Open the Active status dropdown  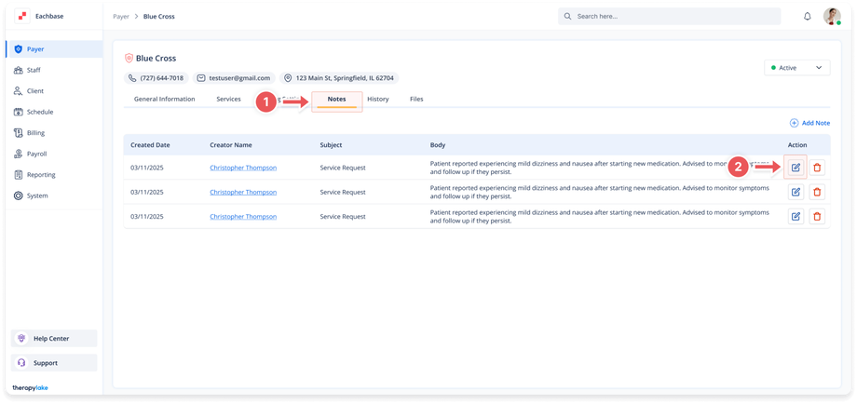pyautogui.click(x=796, y=68)
